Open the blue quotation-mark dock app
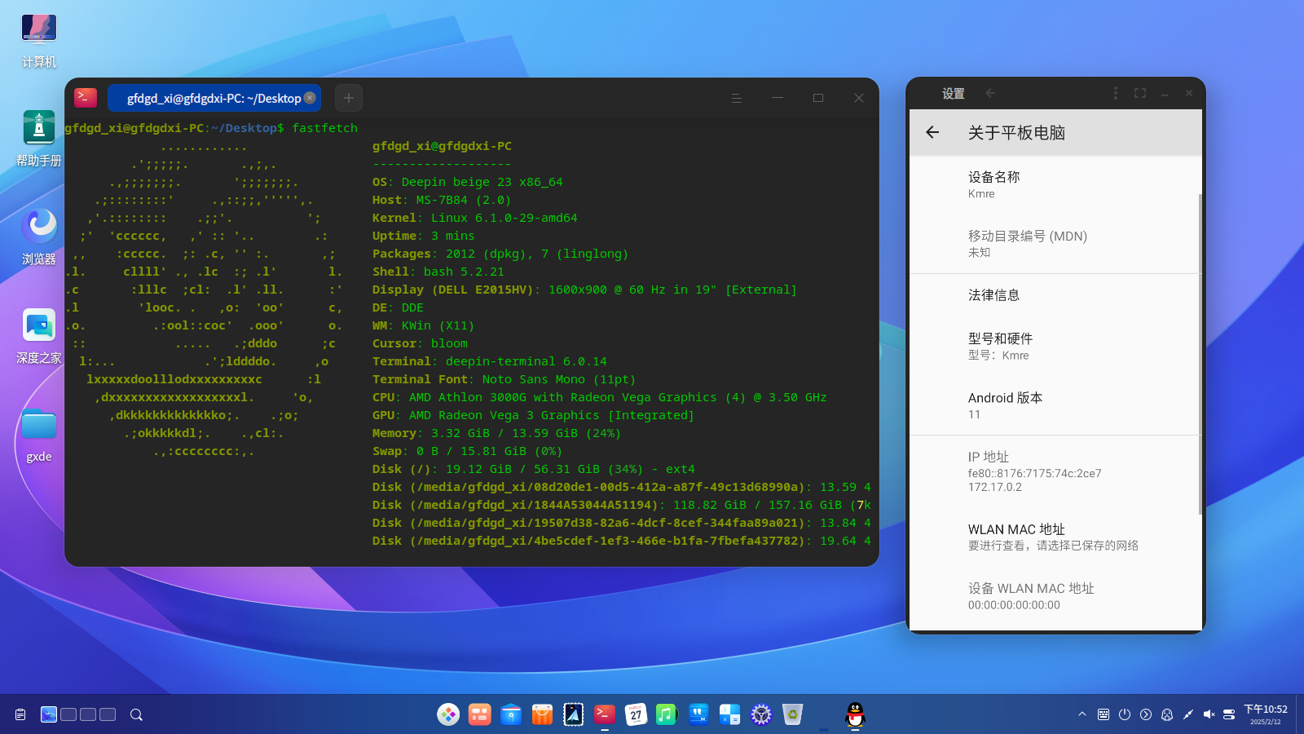The width and height of the screenshot is (1304, 734). coord(698,714)
